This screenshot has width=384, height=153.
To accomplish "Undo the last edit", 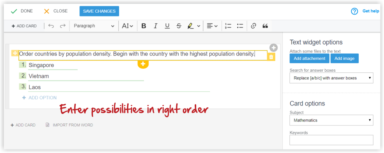I will coord(51,26).
